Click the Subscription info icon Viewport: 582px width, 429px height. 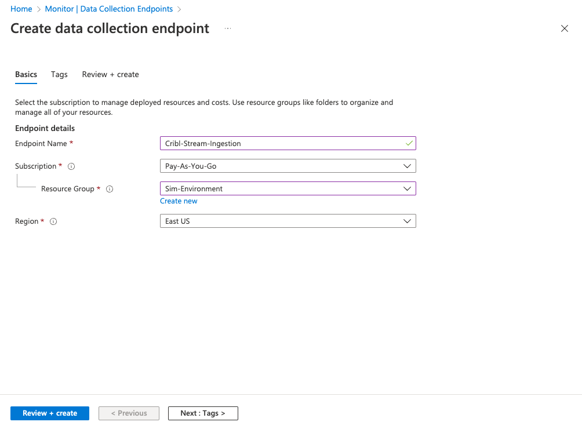point(71,166)
